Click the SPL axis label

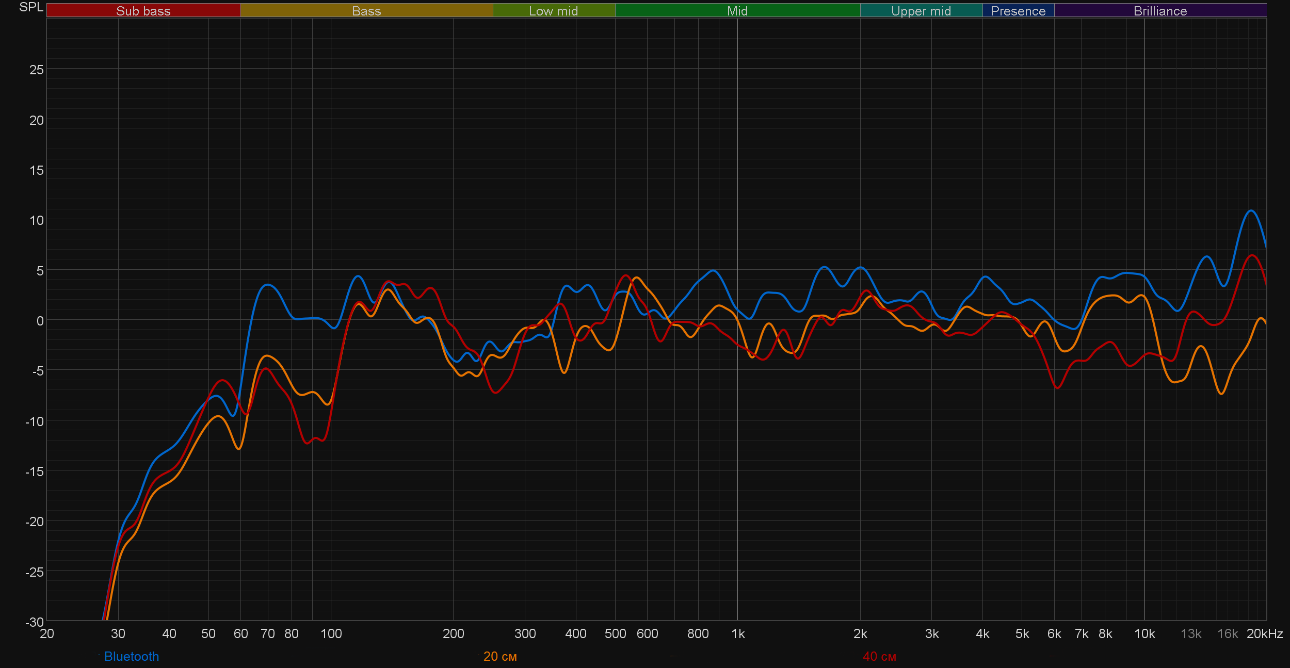click(31, 7)
